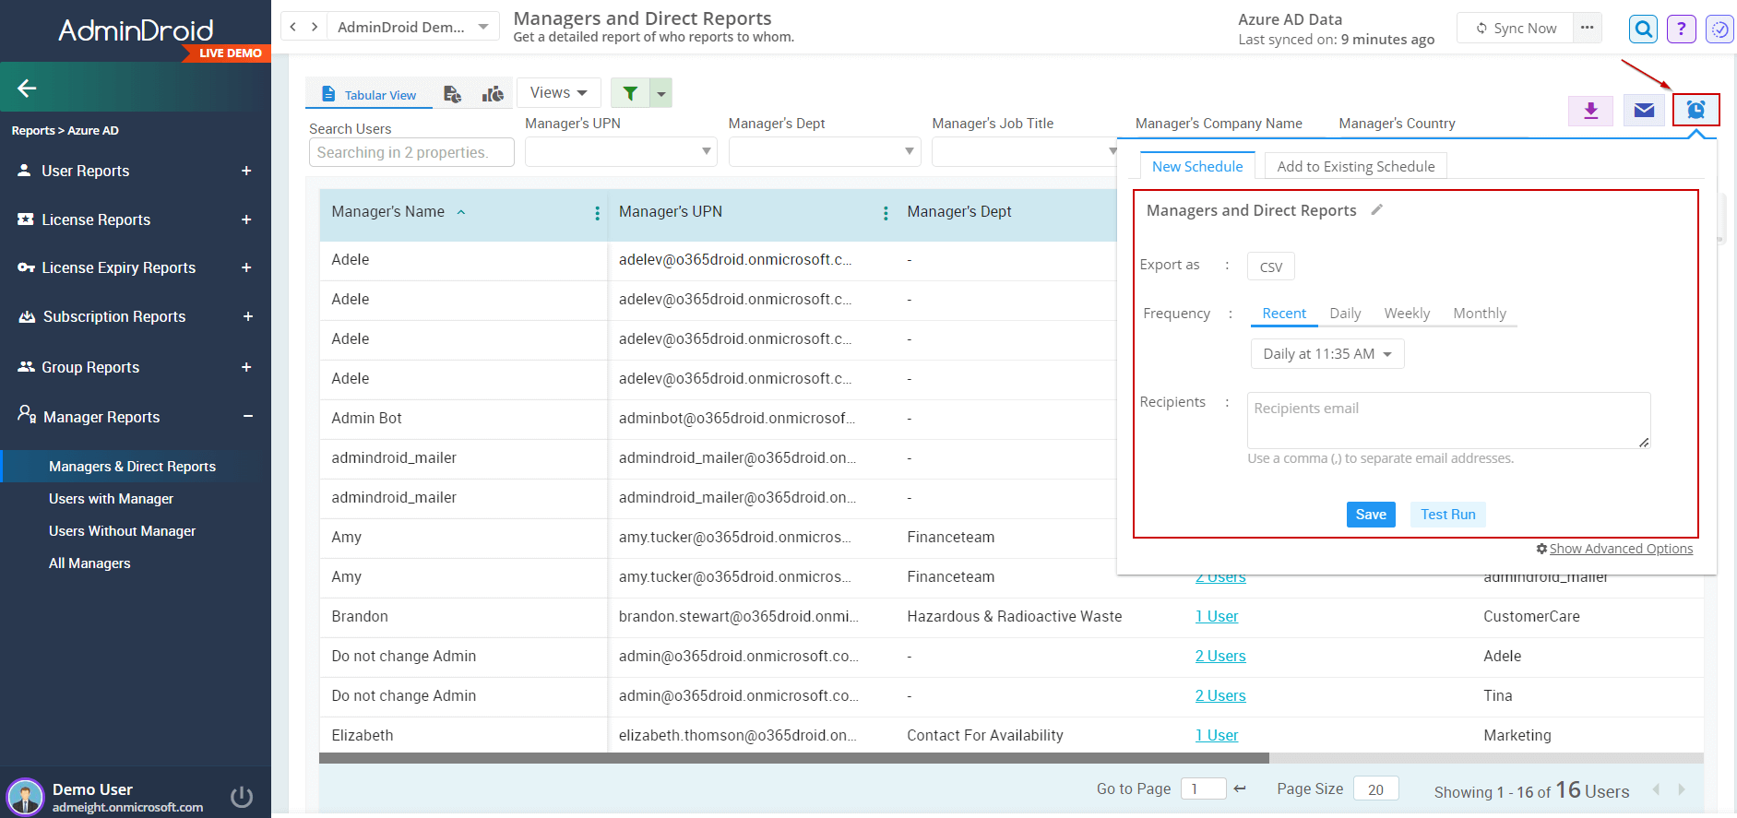
Task: Open the Views dropdown
Action: 559,92
